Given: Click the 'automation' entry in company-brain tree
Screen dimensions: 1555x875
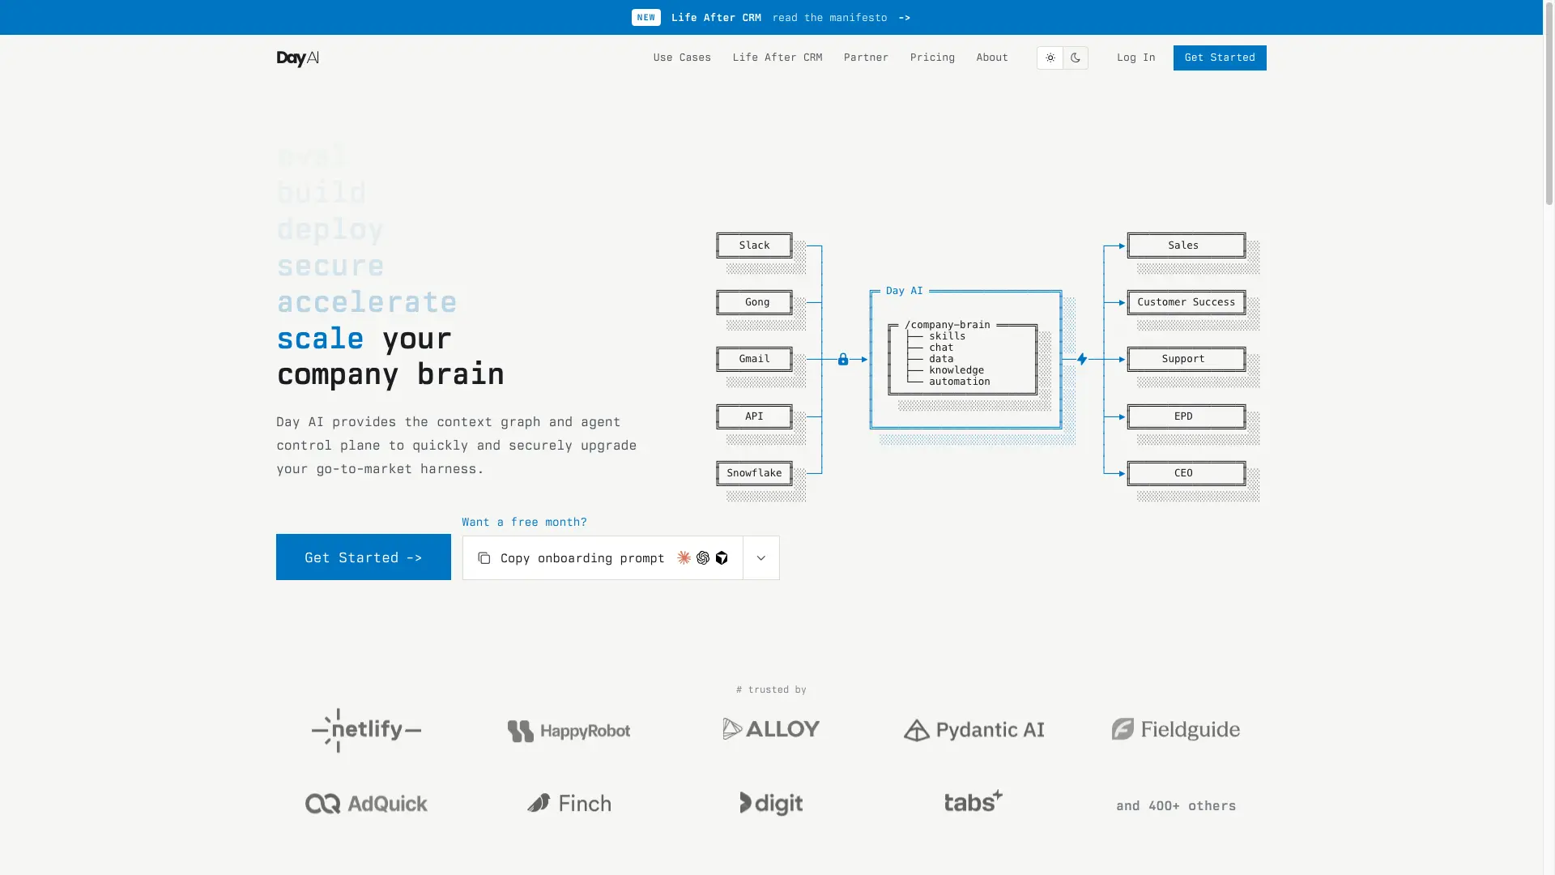Looking at the screenshot, I should pos(960,382).
